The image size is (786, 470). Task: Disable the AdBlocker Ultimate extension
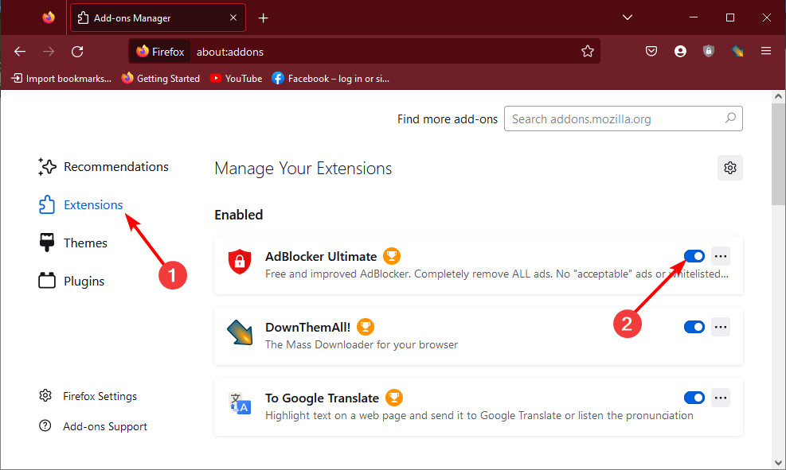[694, 256]
